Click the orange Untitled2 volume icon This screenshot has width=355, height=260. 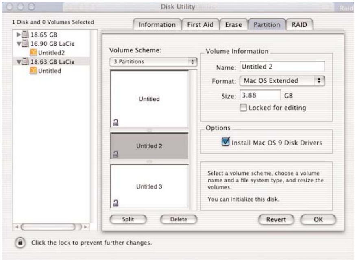(33, 52)
